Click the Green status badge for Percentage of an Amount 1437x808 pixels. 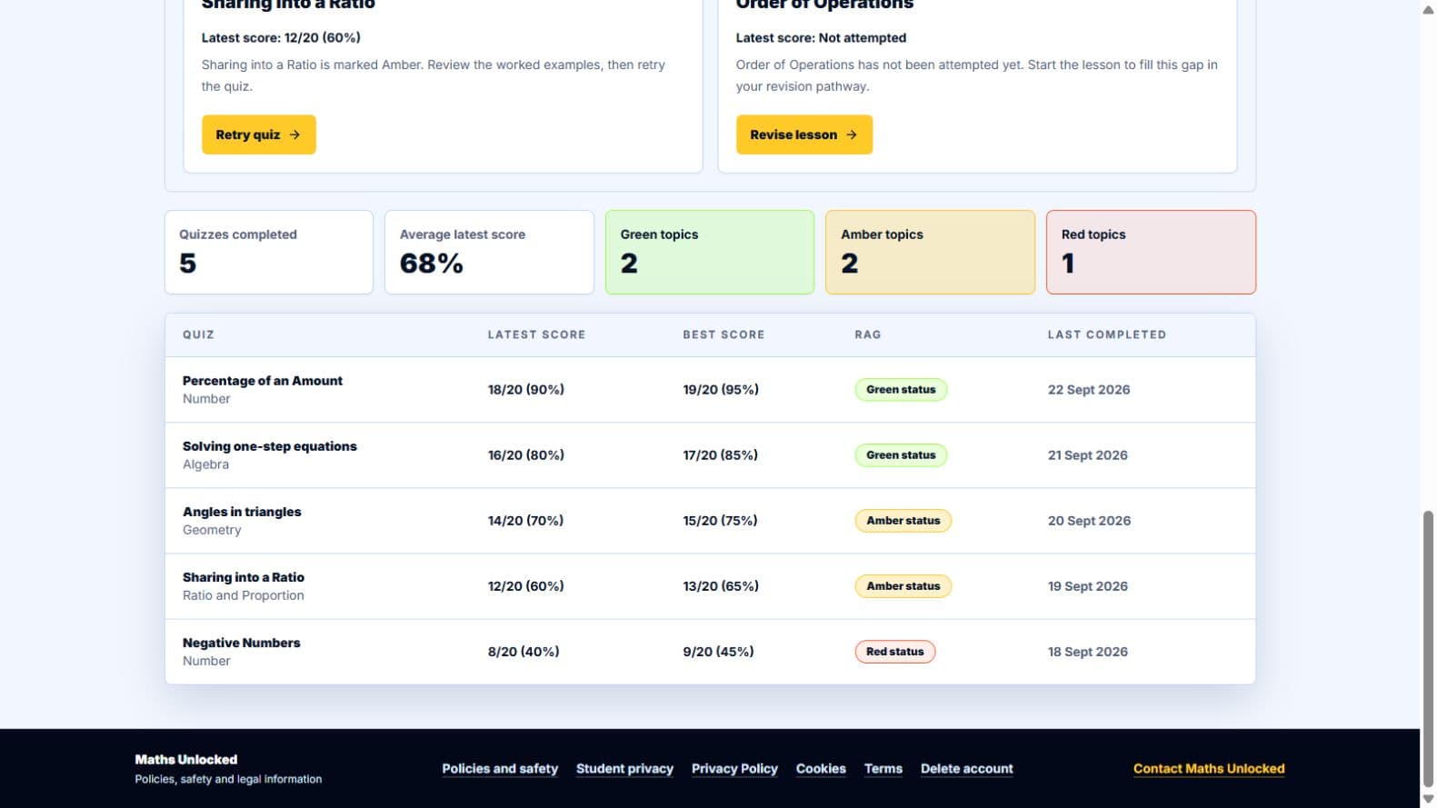[x=901, y=390]
